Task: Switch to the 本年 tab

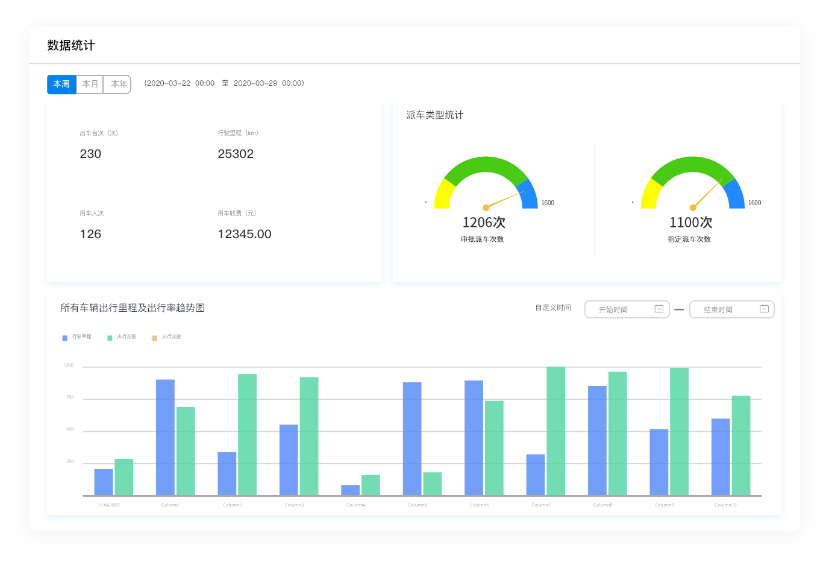Action: coord(119,84)
